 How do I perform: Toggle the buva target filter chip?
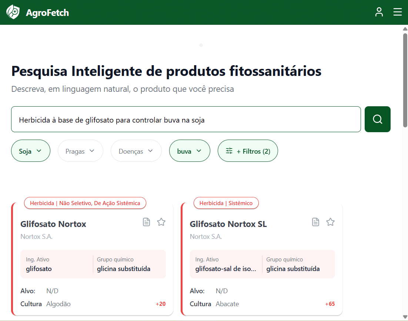pyautogui.click(x=190, y=151)
